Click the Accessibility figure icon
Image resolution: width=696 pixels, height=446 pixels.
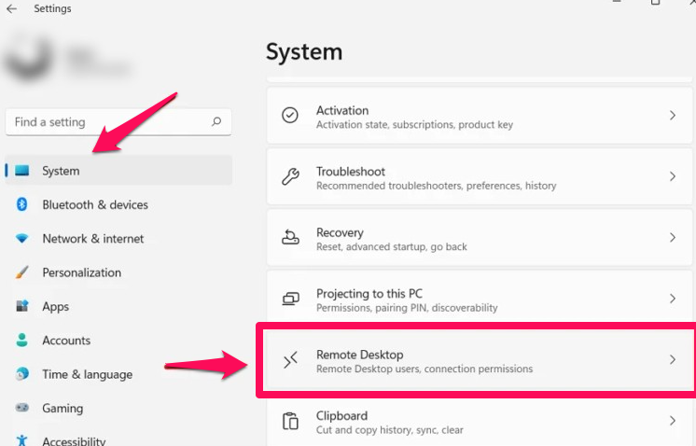21,440
